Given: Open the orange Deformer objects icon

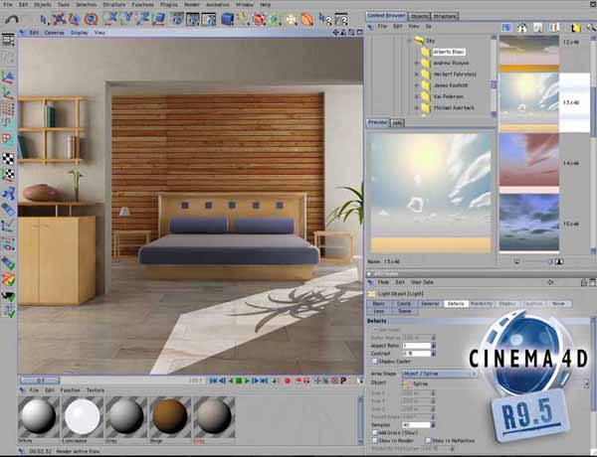Looking at the screenshot, I should 306,19.
